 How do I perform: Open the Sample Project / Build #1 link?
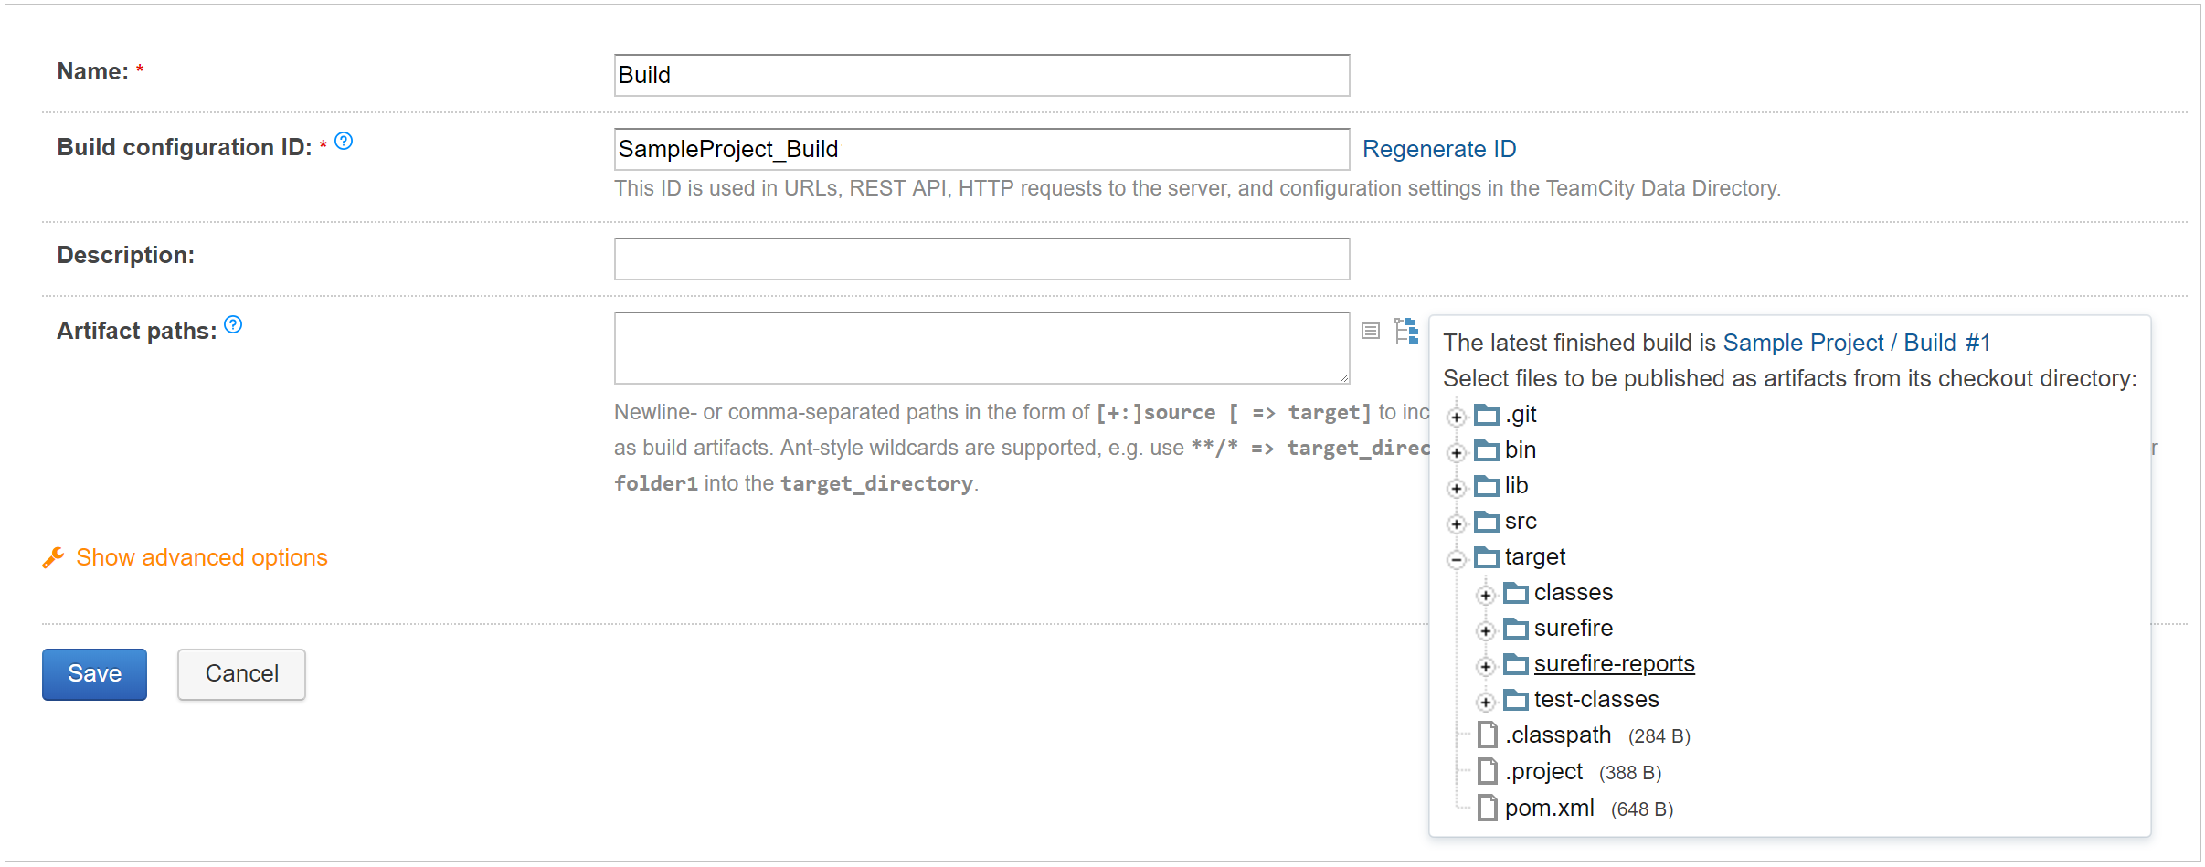point(1856,343)
